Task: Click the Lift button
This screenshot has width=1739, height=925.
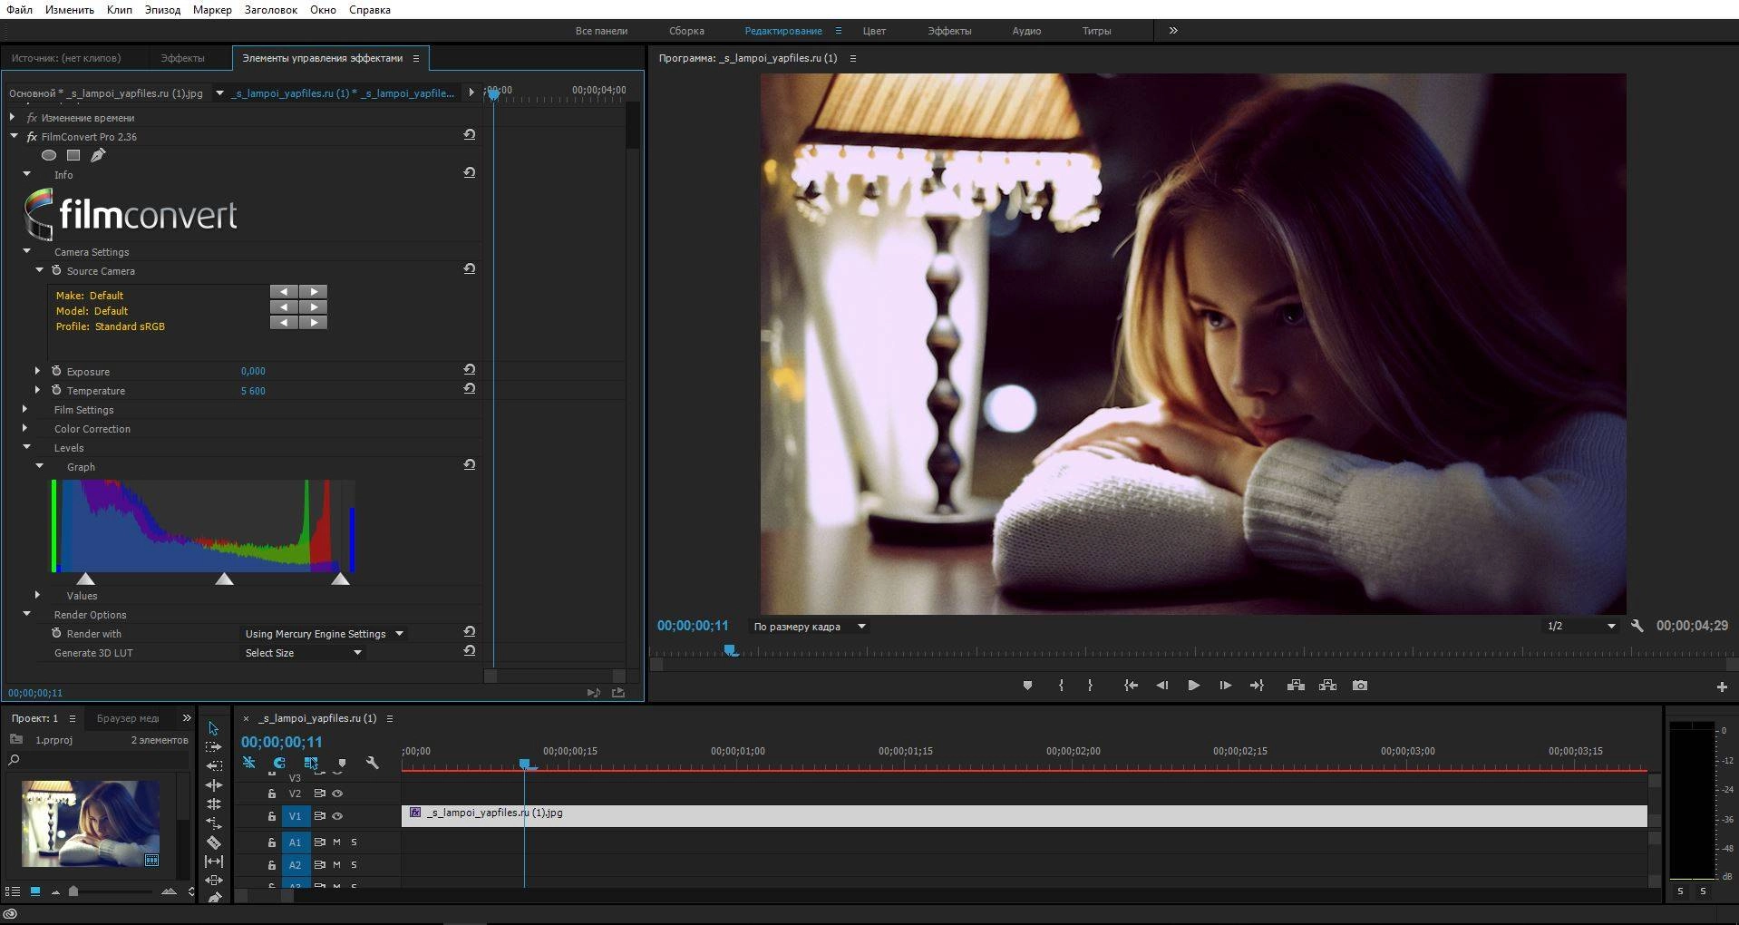Action: pos(1296,686)
